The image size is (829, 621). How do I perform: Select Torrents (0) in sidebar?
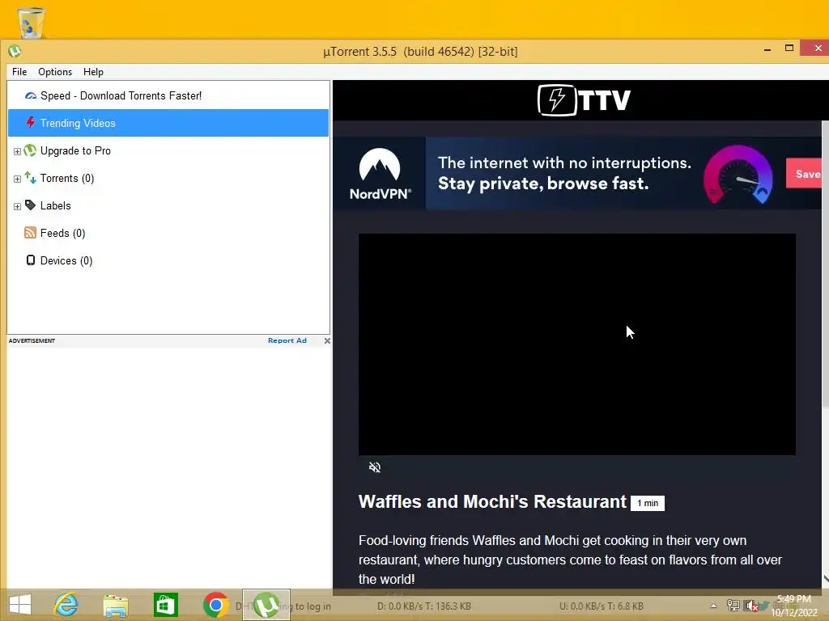tap(67, 178)
